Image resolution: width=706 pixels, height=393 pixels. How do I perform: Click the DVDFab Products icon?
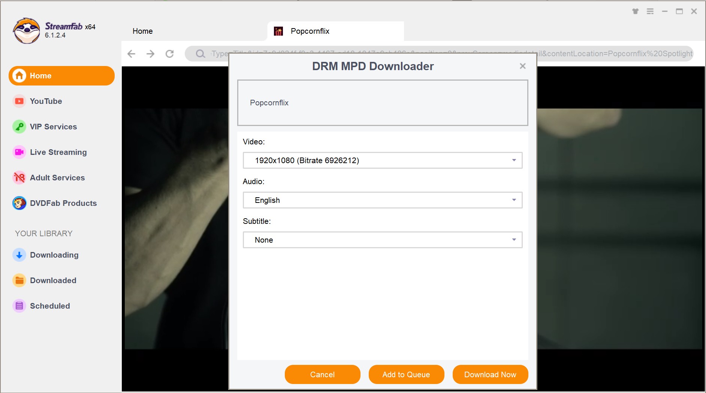click(19, 203)
